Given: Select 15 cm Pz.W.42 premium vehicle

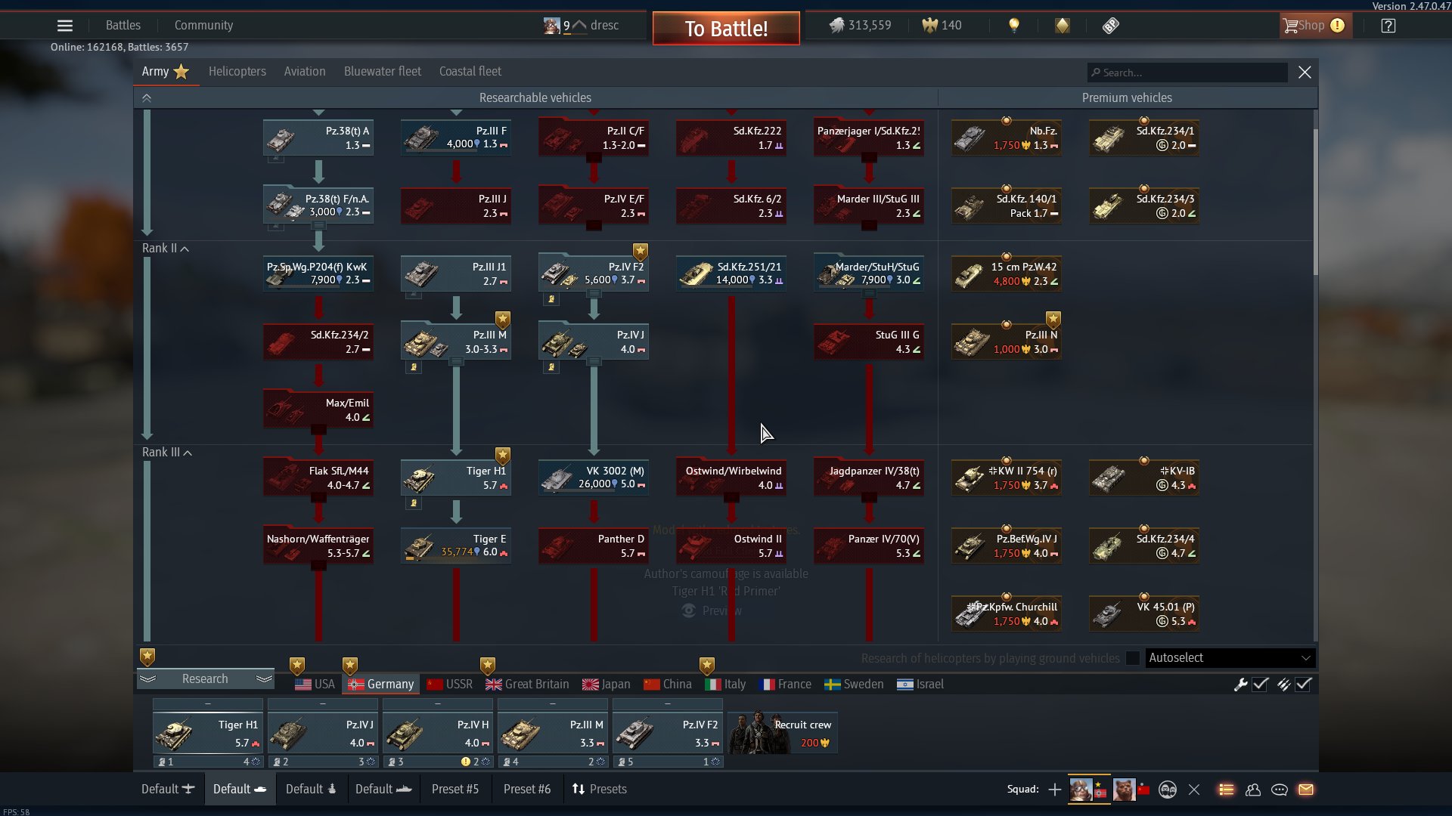Looking at the screenshot, I should 1007,274.
